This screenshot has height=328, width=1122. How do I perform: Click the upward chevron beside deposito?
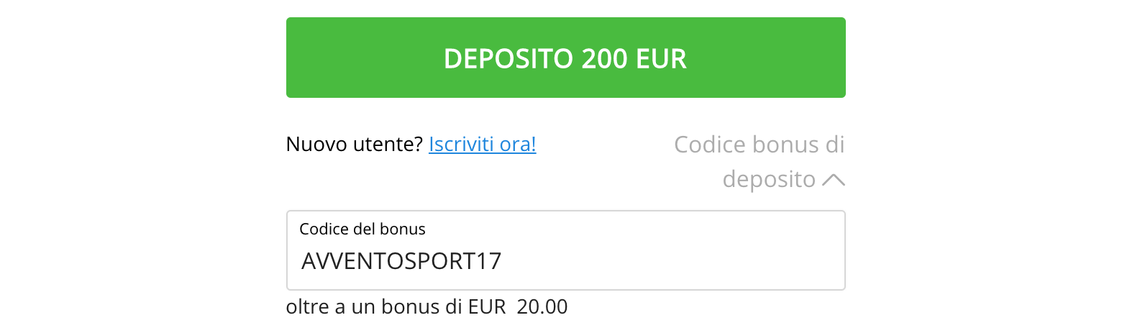(833, 180)
